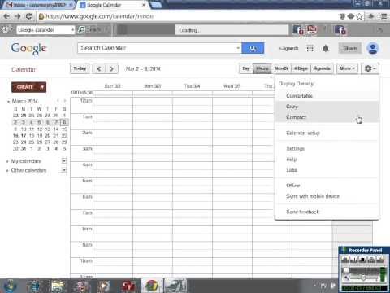Choose Help in the gear menu

pos(327,160)
